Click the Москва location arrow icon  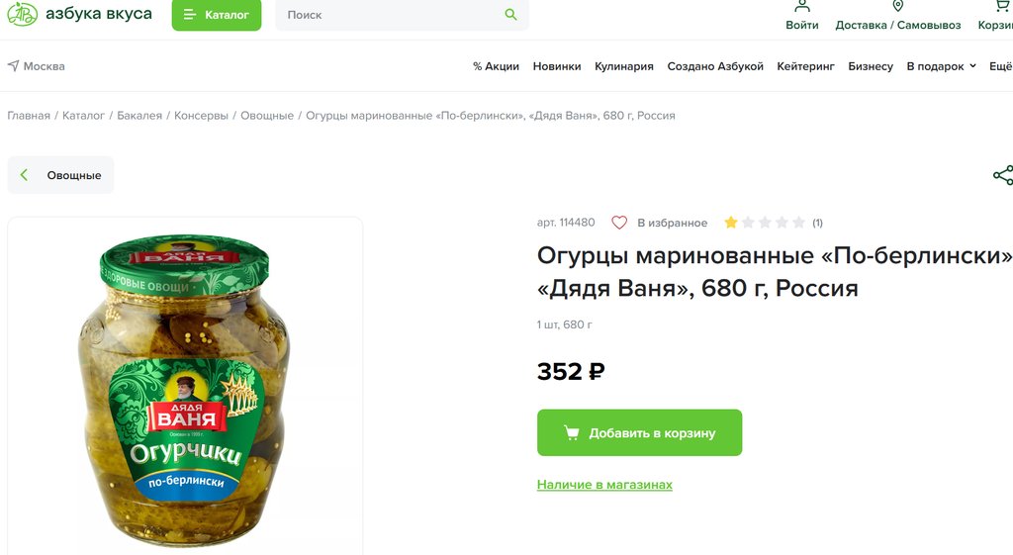[13, 66]
